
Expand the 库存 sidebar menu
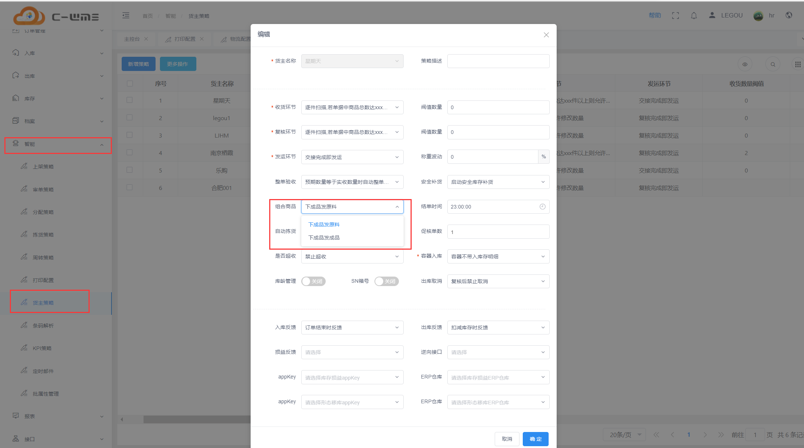click(56, 98)
